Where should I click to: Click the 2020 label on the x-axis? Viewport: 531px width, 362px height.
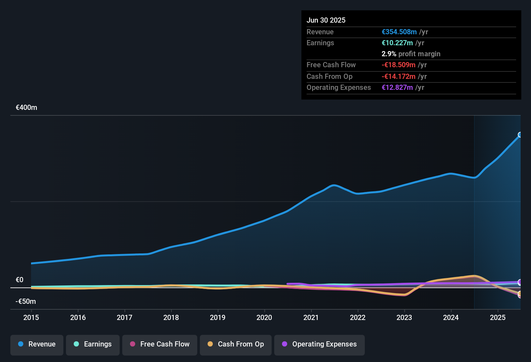coord(265,318)
